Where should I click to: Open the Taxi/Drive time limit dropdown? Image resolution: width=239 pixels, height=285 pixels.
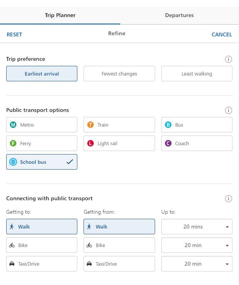pyautogui.click(x=196, y=264)
